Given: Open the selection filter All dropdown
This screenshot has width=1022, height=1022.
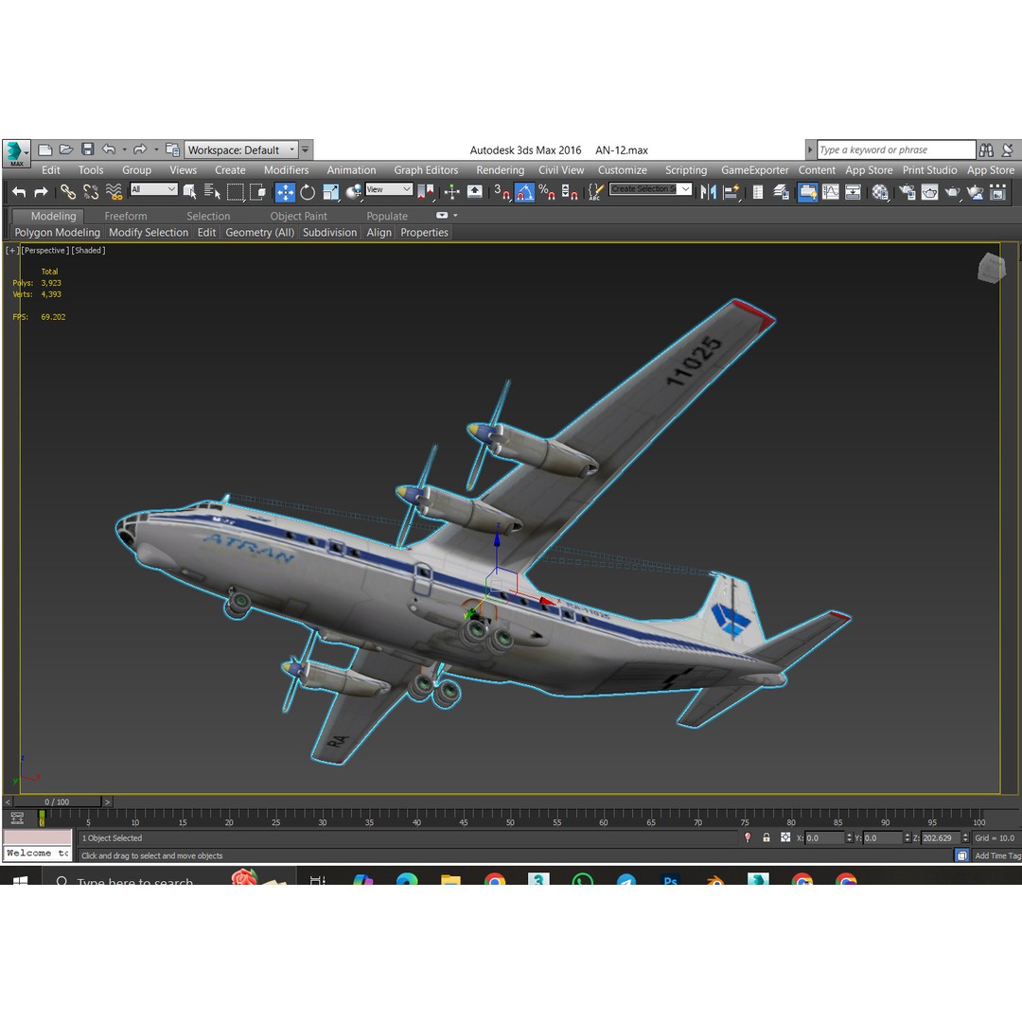Looking at the screenshot, I should click(154, 189).
